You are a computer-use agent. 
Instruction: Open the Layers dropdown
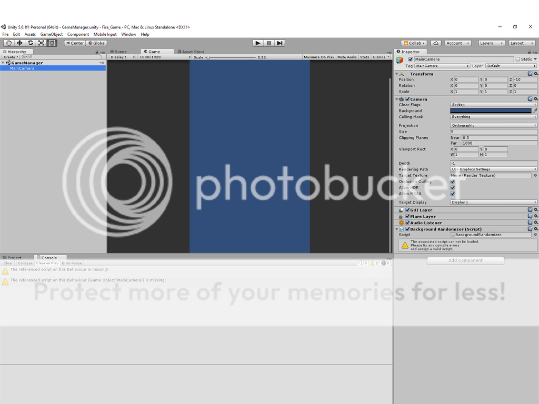(x=492, y=43)
